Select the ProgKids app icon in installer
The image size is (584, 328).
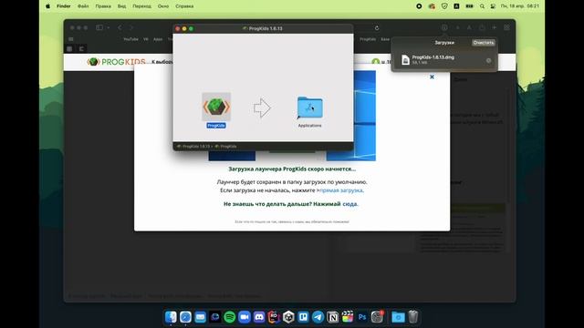click(216, 108)
